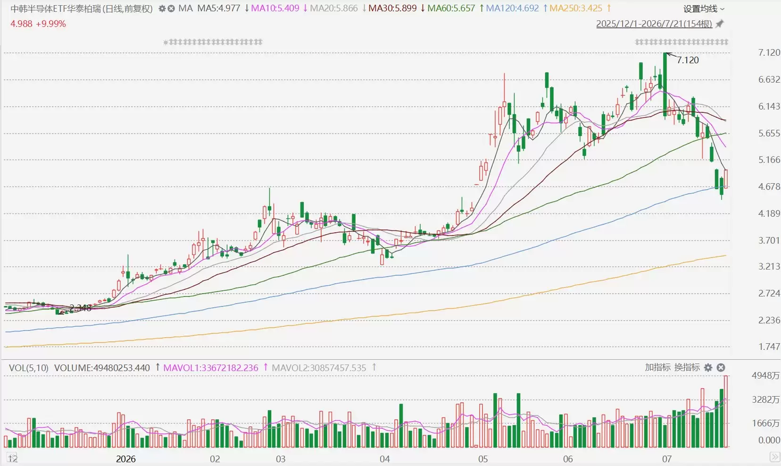Click the MA20:5.866 label
Viewport: 781px width, 466px height.
[x=333, y=8]
